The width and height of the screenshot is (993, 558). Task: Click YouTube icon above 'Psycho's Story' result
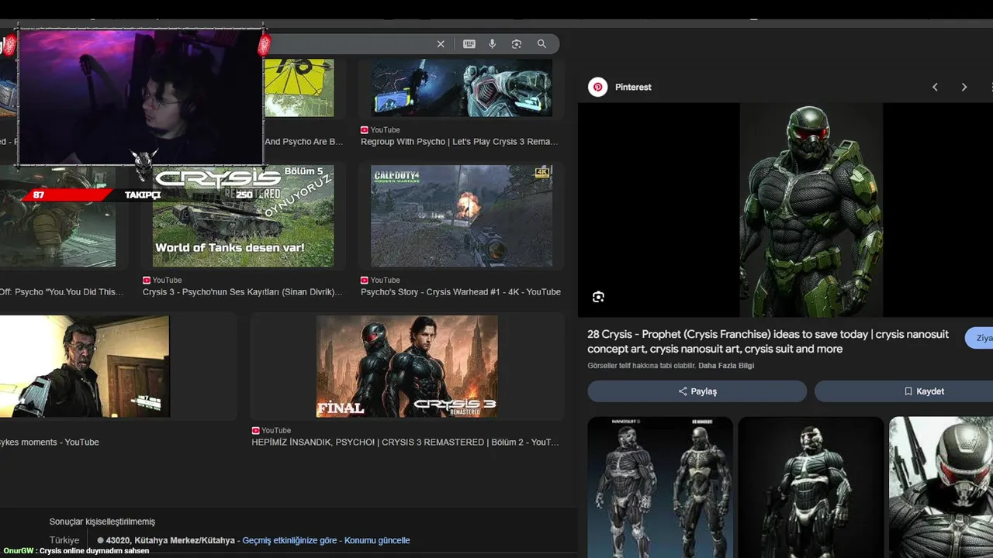[365, 280]
